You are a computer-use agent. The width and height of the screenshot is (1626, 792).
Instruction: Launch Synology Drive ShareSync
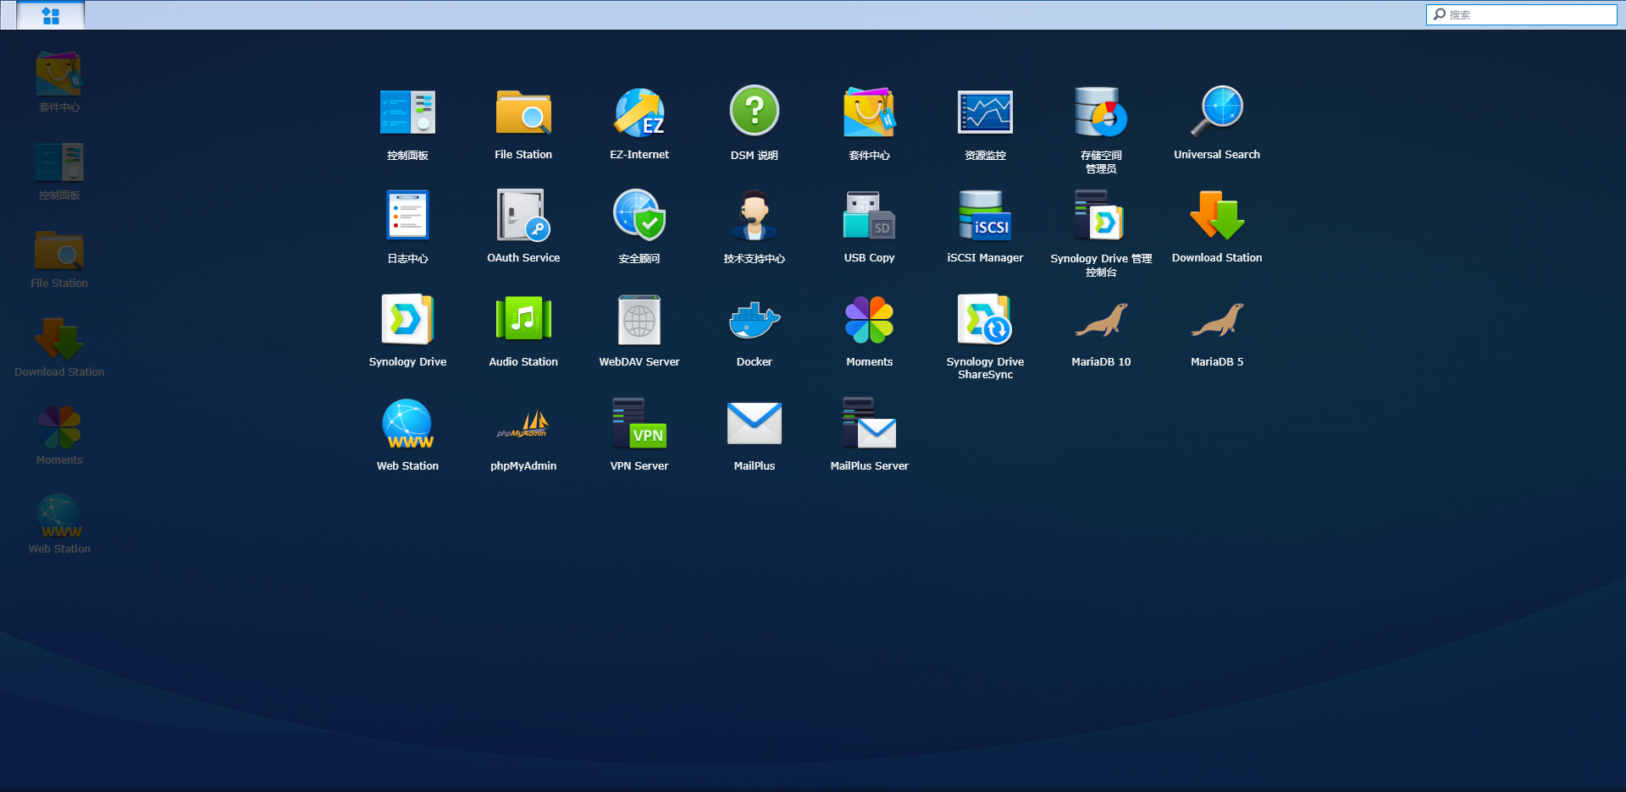(985, 321)
